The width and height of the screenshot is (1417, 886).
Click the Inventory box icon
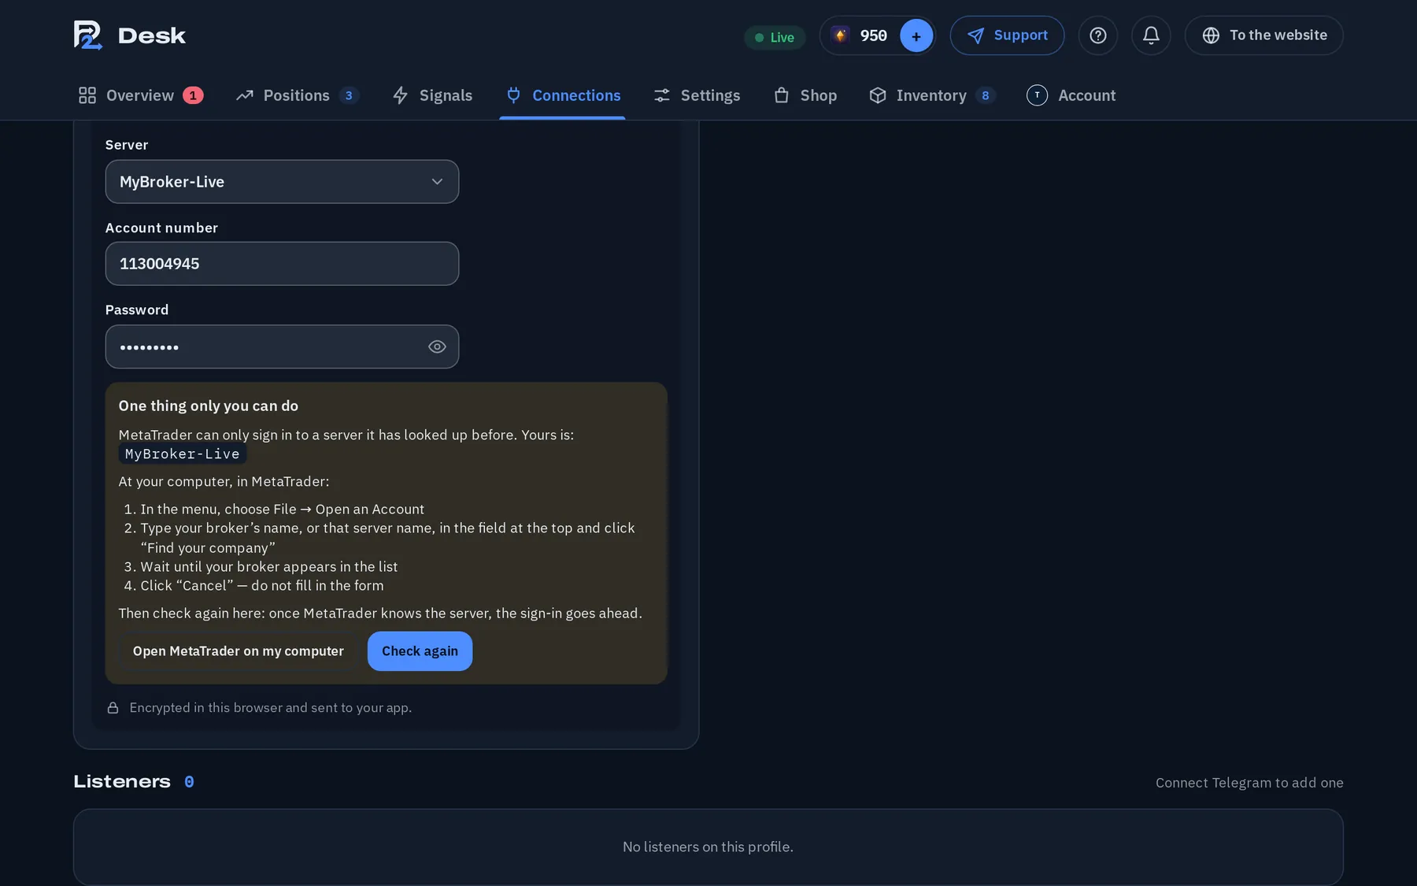tap(878, 95)
